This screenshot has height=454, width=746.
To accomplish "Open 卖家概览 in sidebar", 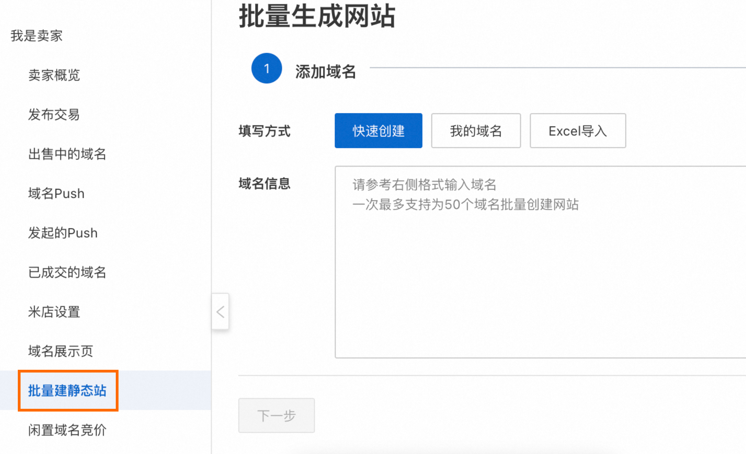I will coord(54,75).
